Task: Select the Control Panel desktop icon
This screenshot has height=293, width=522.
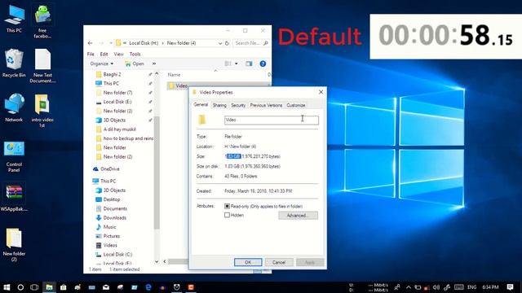Action: coord(14,157)
